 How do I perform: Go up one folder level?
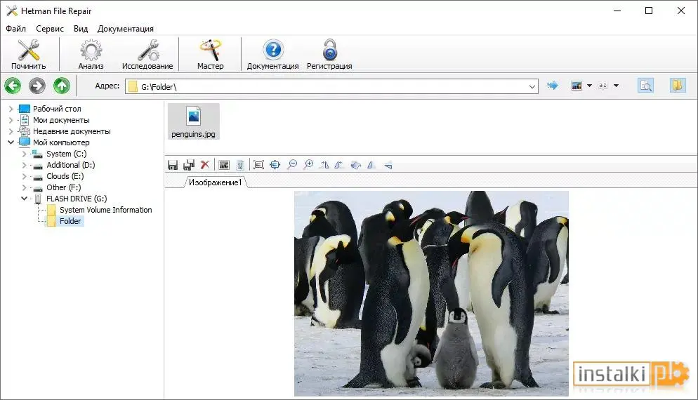[x=62, y=86]
